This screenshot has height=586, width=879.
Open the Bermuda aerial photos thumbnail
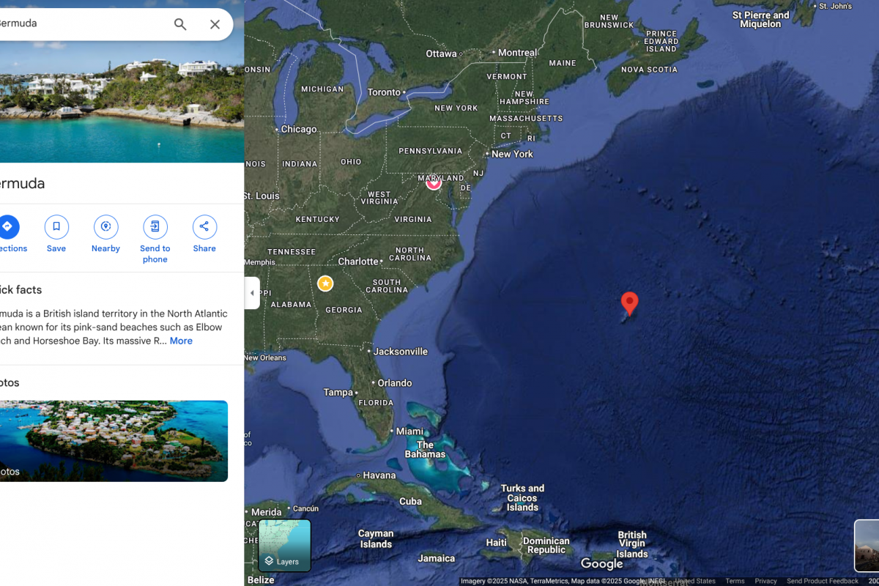coord(114,441)
